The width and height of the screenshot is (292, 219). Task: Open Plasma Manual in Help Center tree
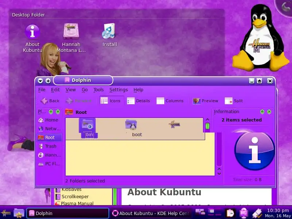coord(74,203)
